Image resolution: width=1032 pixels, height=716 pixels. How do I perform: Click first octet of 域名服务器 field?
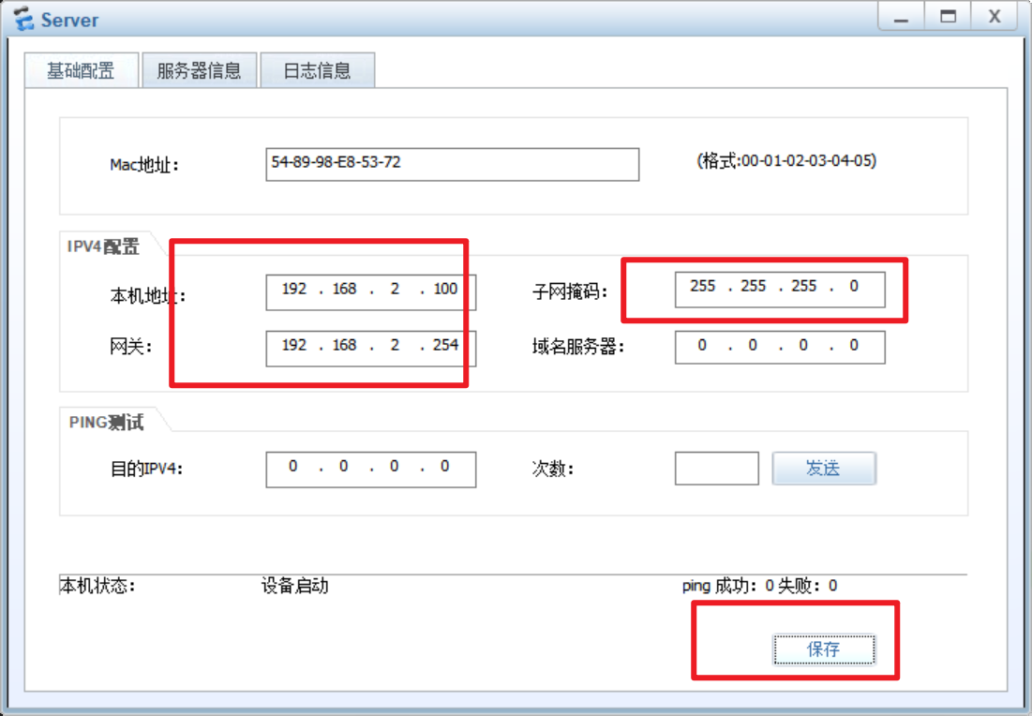coord(703,346)
